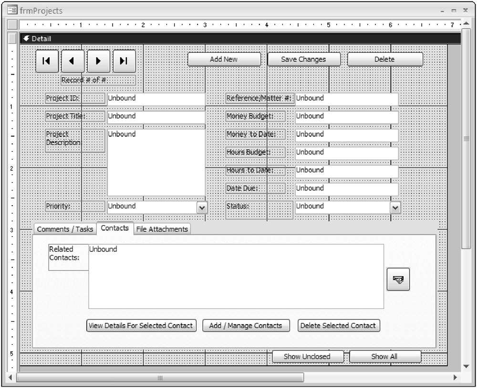Expand the Status combo box dropdown arrow

click(395, 208)
